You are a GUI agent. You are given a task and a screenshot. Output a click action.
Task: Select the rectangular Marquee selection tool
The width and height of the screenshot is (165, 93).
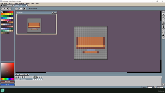click(163, 12)
